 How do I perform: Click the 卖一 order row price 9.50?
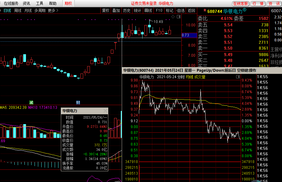coord(228,48)
